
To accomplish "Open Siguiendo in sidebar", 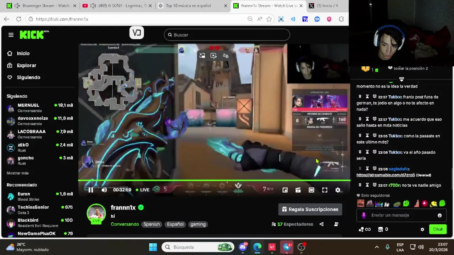I will (28, 78).
